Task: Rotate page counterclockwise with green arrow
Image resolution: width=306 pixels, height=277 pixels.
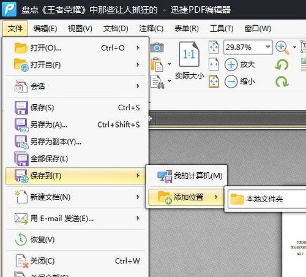Action: (282, 64)
